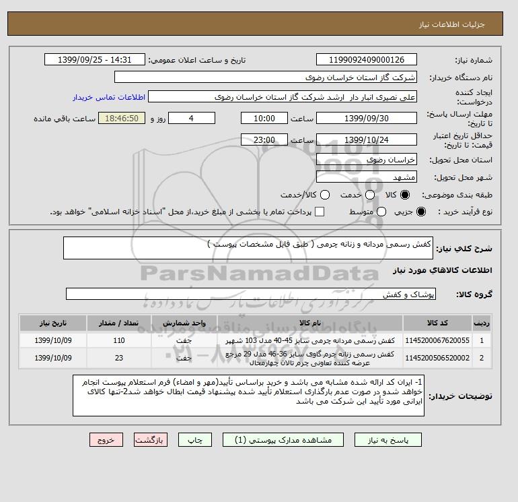
Task: Click the بازگشت back button
Action: pyautogui.click(x=151, y=440)
